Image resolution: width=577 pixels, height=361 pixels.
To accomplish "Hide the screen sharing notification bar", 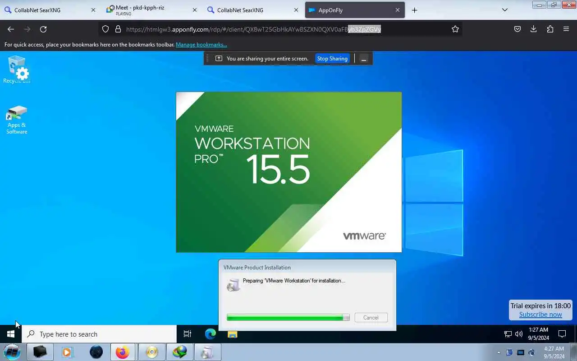I will click(x=364, y=59).
